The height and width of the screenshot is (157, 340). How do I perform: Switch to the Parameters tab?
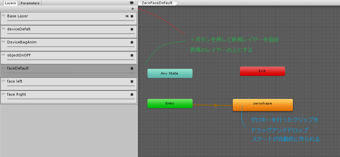click(30, 3)
